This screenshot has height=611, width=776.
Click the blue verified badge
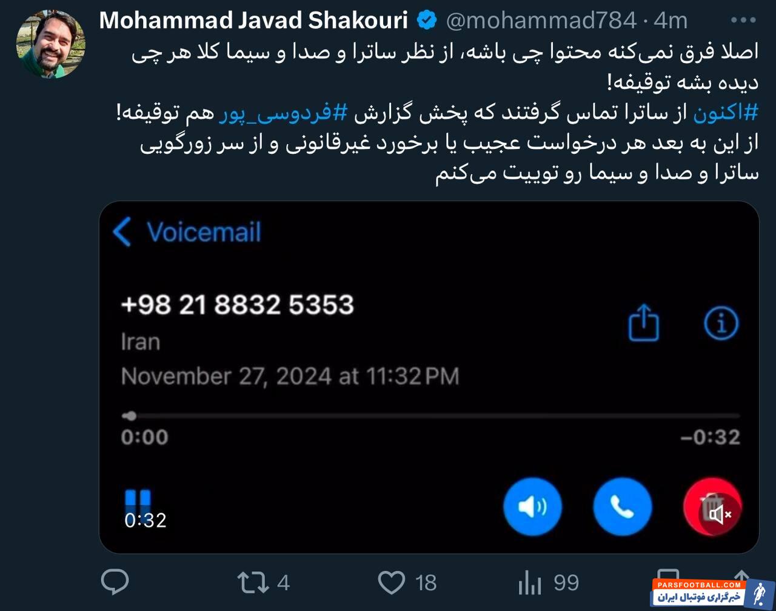[427, 20]
